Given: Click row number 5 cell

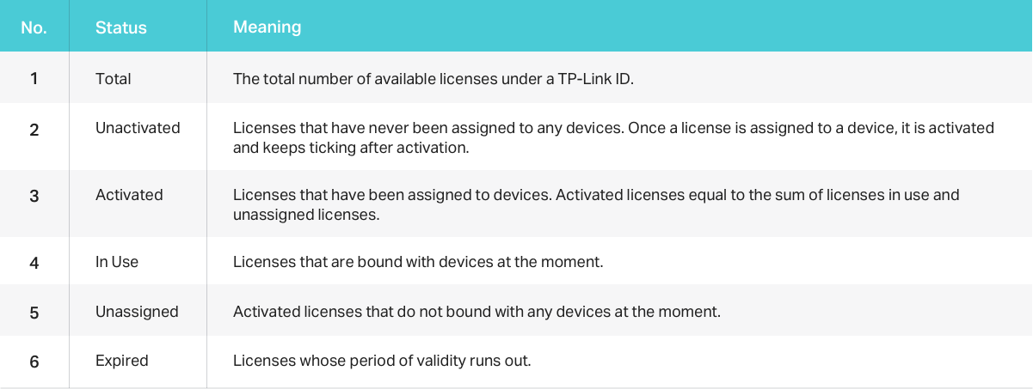Looking at the screenshot, I should click(34, 312).
